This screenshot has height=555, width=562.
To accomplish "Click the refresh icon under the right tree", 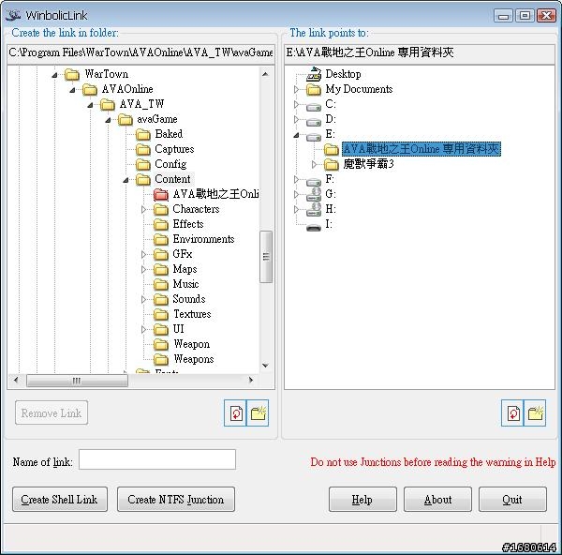I will coord(512,412).
